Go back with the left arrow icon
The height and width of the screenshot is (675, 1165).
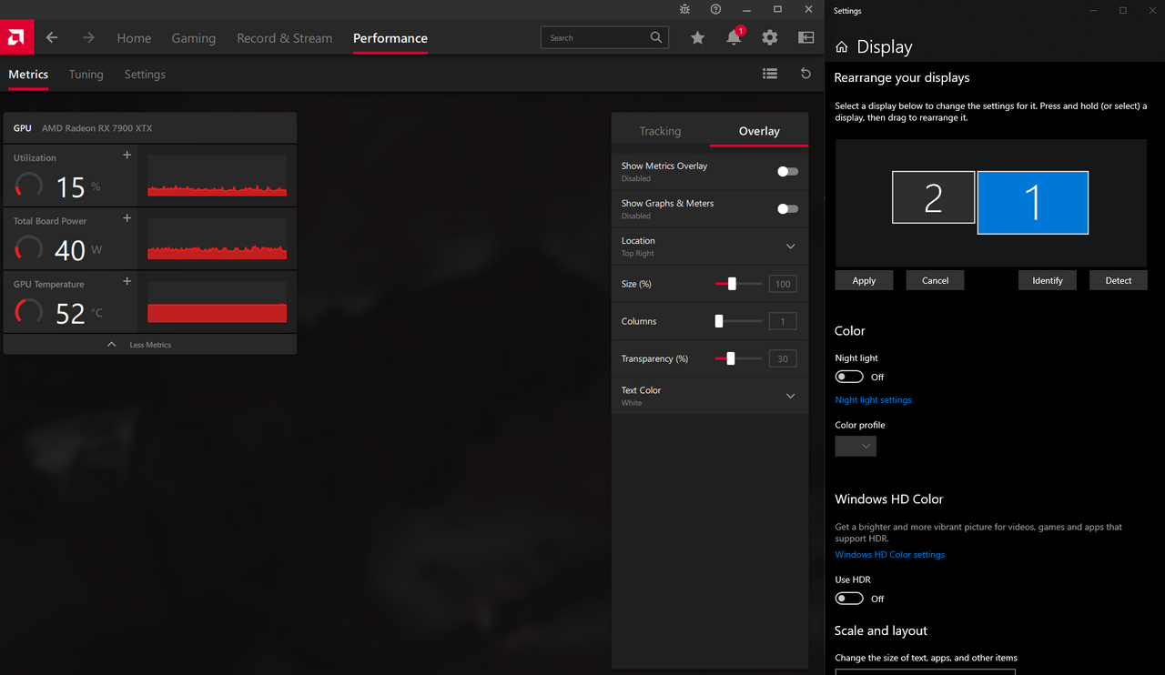pyautogui.click(x=52, y=38)
